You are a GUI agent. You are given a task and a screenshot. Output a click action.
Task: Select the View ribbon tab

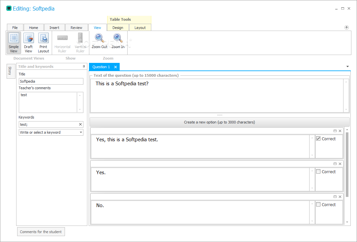[98, 28]
